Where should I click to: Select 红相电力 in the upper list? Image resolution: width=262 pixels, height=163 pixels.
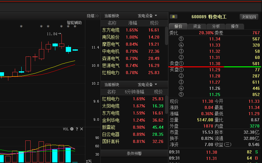[133, 73]
